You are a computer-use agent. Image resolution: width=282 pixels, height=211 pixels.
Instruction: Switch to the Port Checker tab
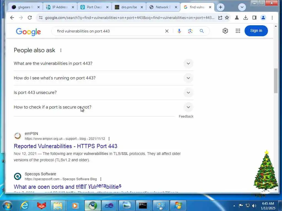pyautogui.click(x=94, y=7)
